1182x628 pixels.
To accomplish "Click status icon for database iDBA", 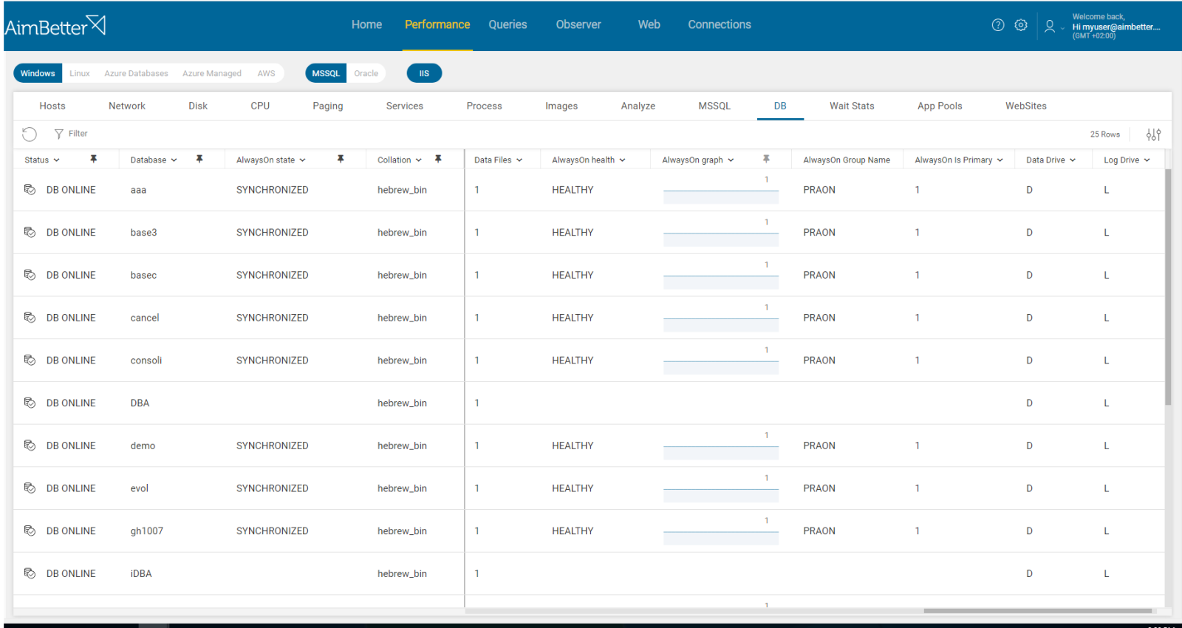I will 30,573.
